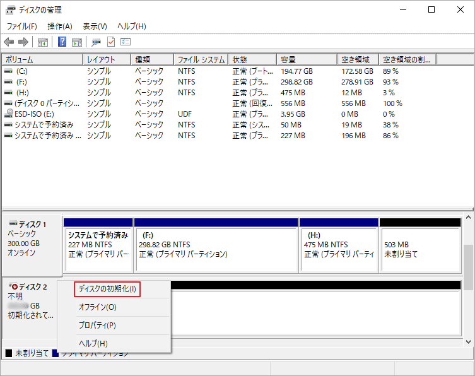Click the red checkmark properties icon
Screen dimensions: 475x376
point(111,42)
